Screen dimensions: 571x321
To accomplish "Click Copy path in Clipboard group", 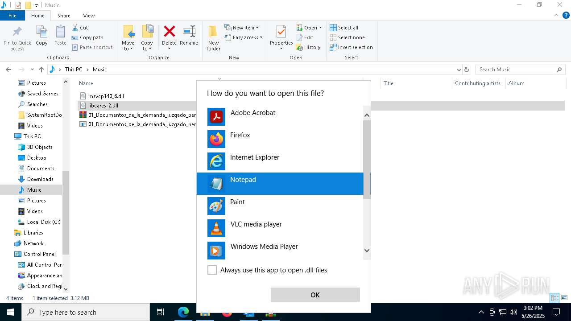I will click(x=87, y=37).
